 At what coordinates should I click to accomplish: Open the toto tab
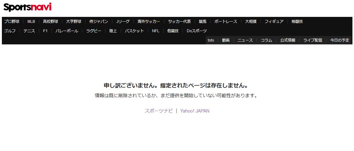click(211, 40)
